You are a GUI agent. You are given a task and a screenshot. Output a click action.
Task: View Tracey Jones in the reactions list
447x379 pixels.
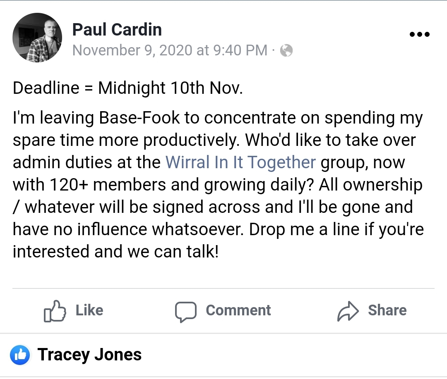pos(89,355)
